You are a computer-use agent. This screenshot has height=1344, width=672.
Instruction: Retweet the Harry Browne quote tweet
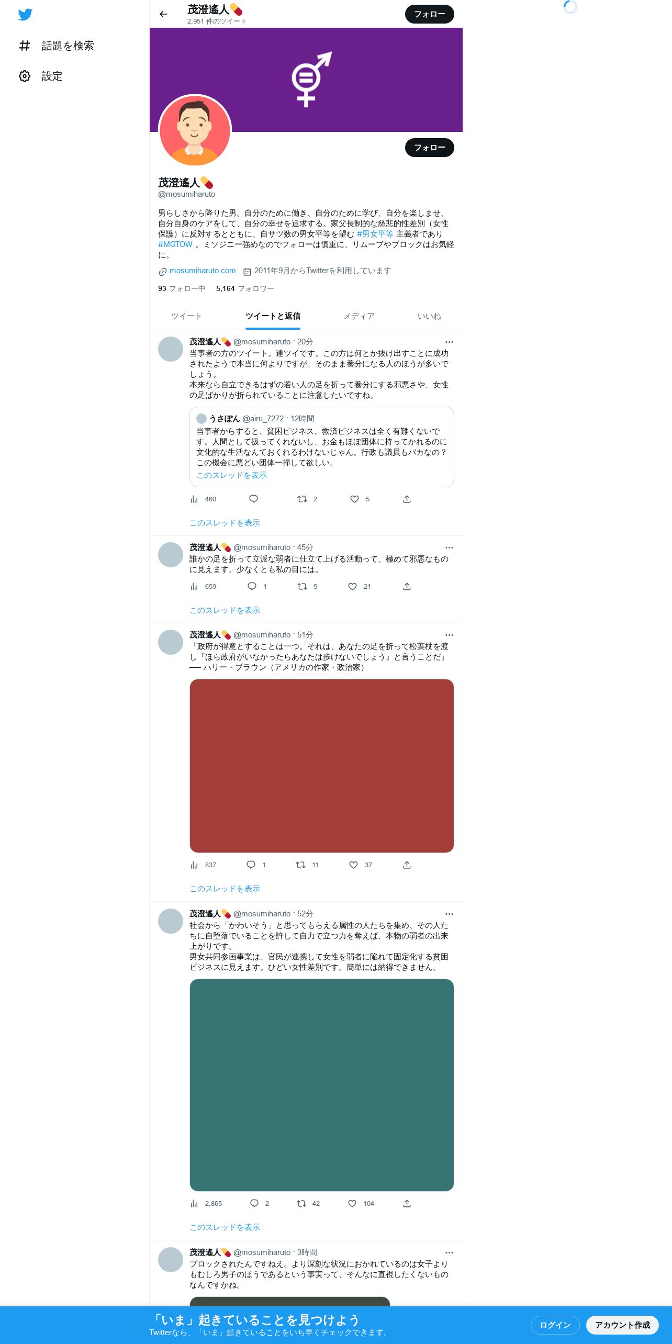[301, 865]
